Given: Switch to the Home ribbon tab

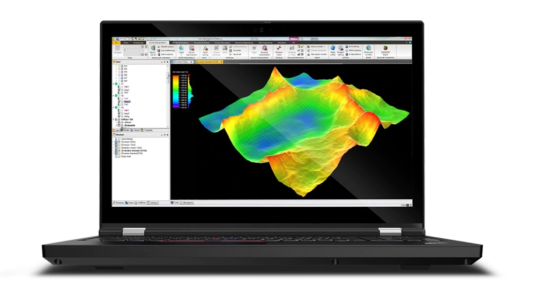Looking at the screenshot, I should pyautogui.click(x=126, y=43).
